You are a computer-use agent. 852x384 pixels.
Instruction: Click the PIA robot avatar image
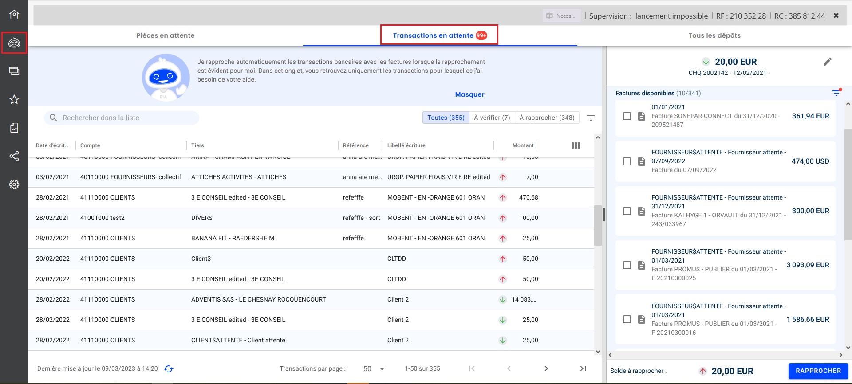coord(166,77)
